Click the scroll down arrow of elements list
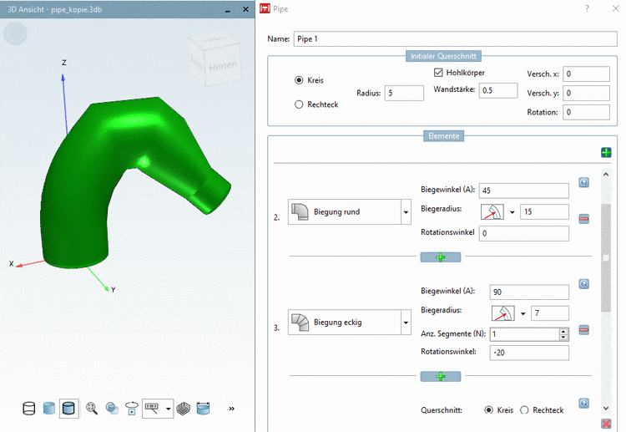 [x=606, y=408]
